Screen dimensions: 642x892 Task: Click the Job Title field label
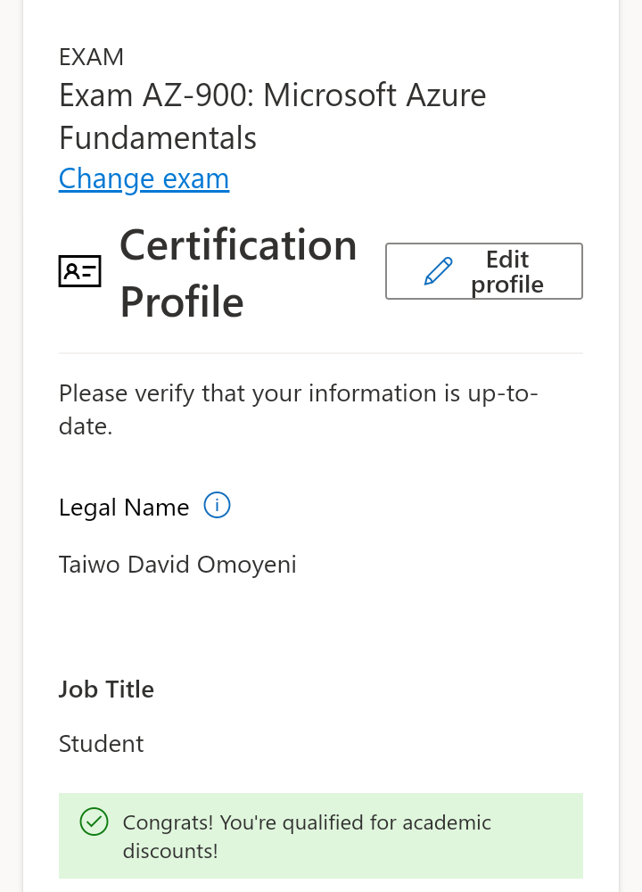pyautogui.click(x=106, y=689)
